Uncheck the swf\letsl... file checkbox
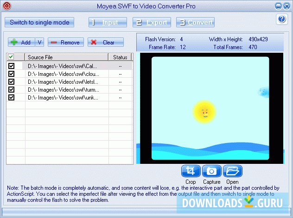293x218 pixels. coord(11,81)
